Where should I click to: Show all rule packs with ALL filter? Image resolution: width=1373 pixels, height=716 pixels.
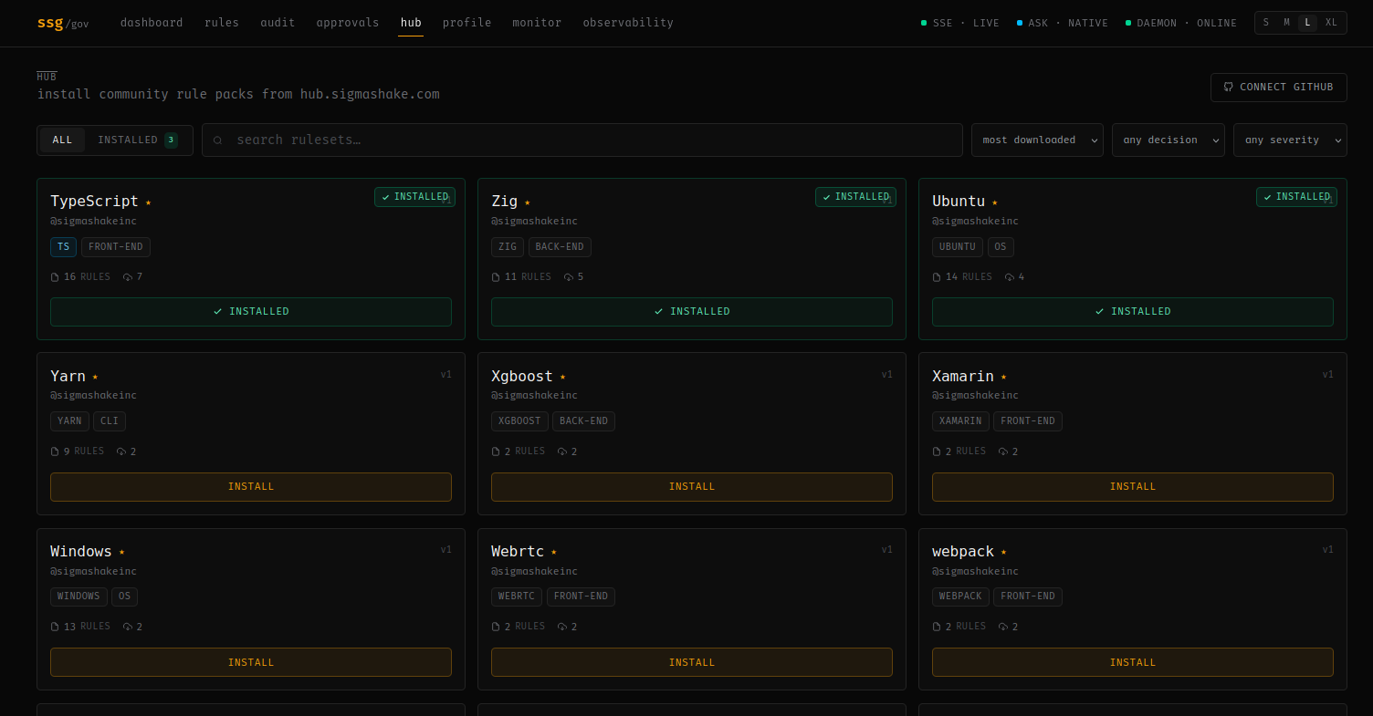(62, 140)
